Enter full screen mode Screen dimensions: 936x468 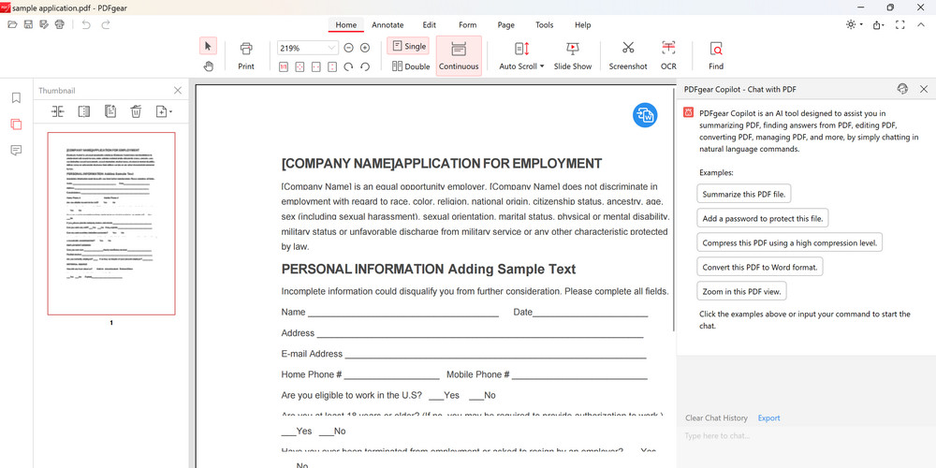900,25
